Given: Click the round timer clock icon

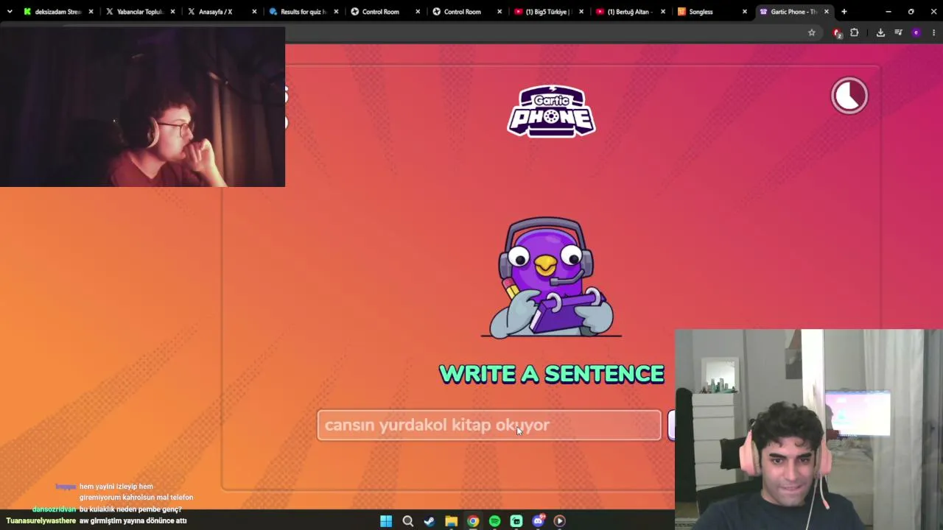Looking at the screenshot, I should click(849, 96).
